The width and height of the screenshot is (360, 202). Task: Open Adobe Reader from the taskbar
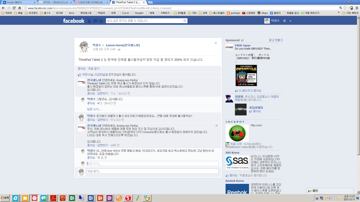tap(53, 198)
